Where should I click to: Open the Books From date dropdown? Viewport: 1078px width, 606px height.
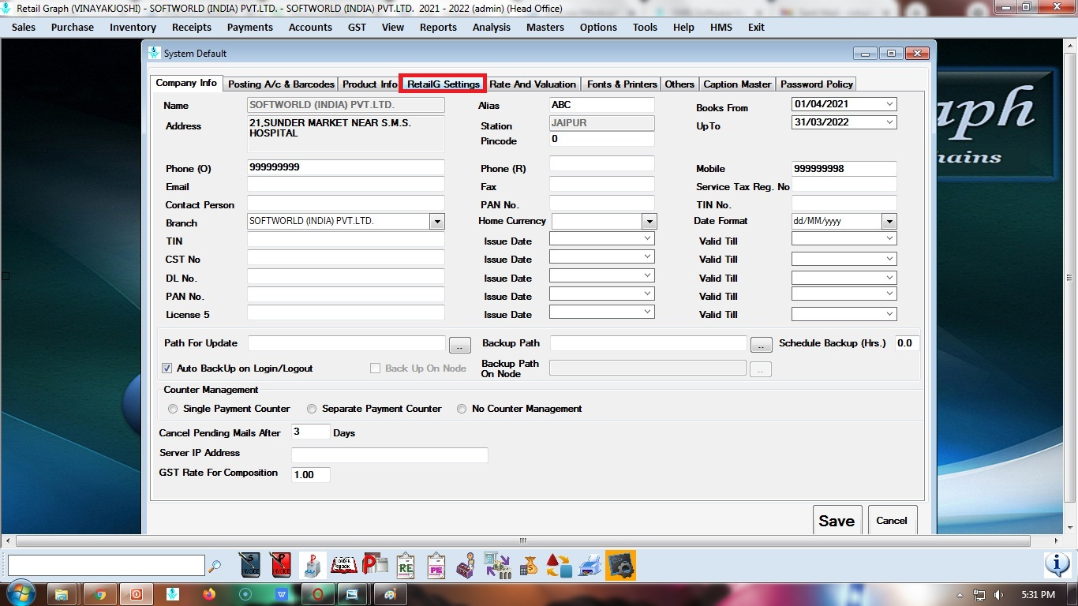click(x=890, y=104)
